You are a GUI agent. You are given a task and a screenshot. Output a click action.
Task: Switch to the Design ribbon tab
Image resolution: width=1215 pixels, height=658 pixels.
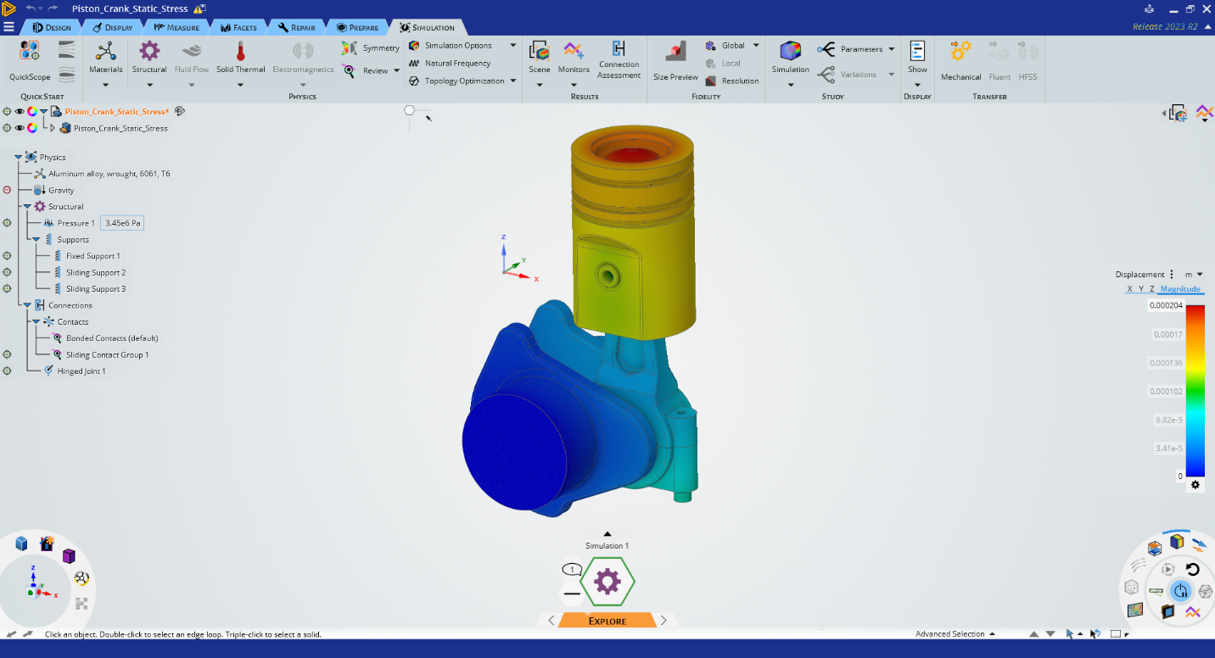coord(51,27)
